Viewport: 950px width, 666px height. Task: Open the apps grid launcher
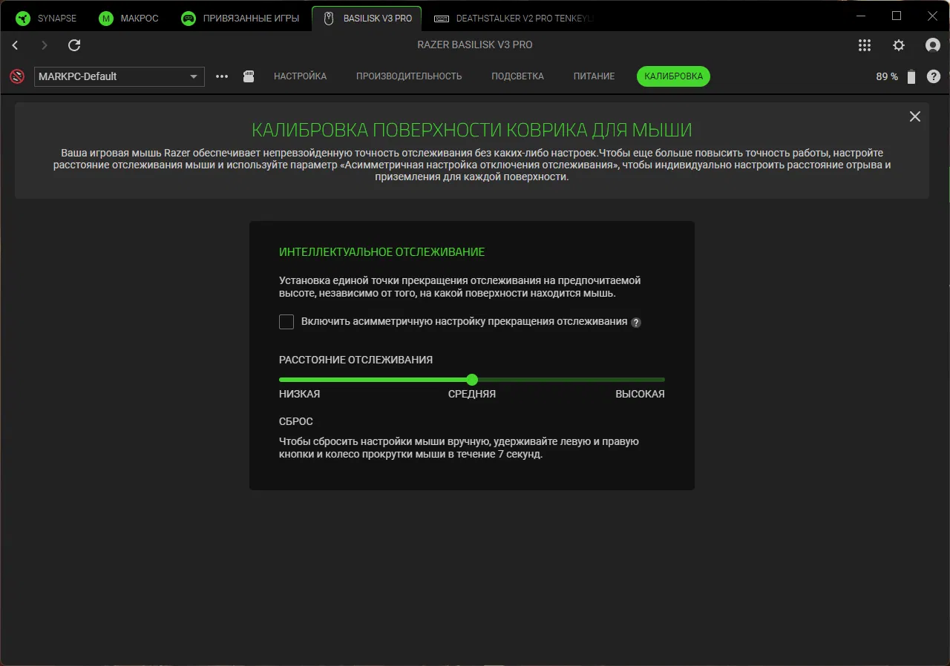point(865,45)
